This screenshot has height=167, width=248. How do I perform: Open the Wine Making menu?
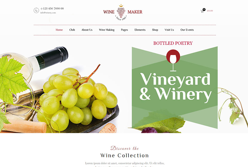[x=107, y=30]
